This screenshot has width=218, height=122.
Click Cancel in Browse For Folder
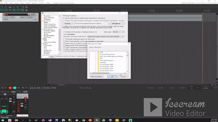[x=123, y=77]
